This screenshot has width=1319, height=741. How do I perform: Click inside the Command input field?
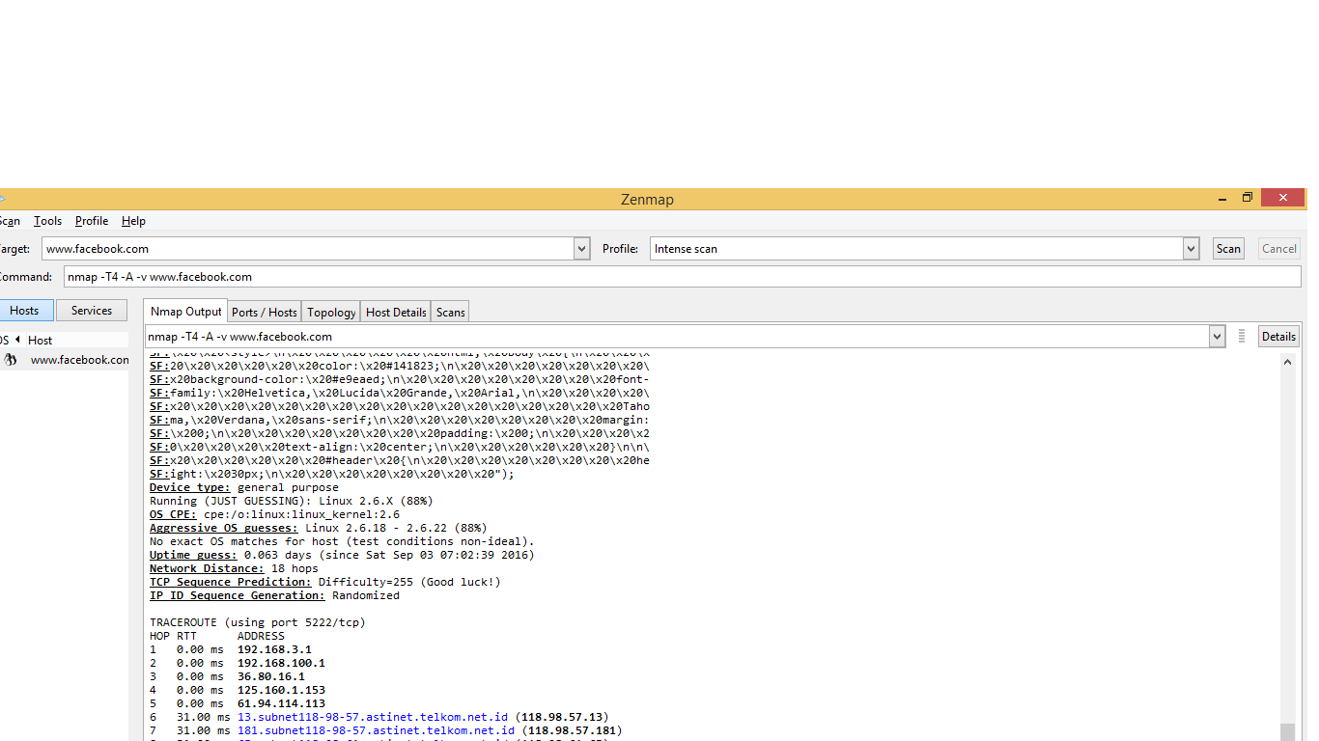click(x=386, y=277)
